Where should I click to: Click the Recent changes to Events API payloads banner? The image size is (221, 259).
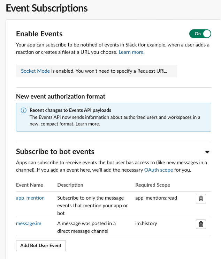tap(114, 117)
